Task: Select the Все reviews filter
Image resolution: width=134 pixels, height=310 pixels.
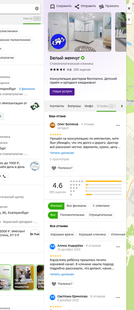Action: [x=53, y=215]
